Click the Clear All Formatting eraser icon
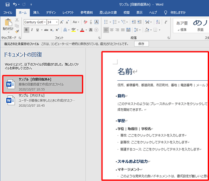 pyautogui.click(x=85, y=22)
